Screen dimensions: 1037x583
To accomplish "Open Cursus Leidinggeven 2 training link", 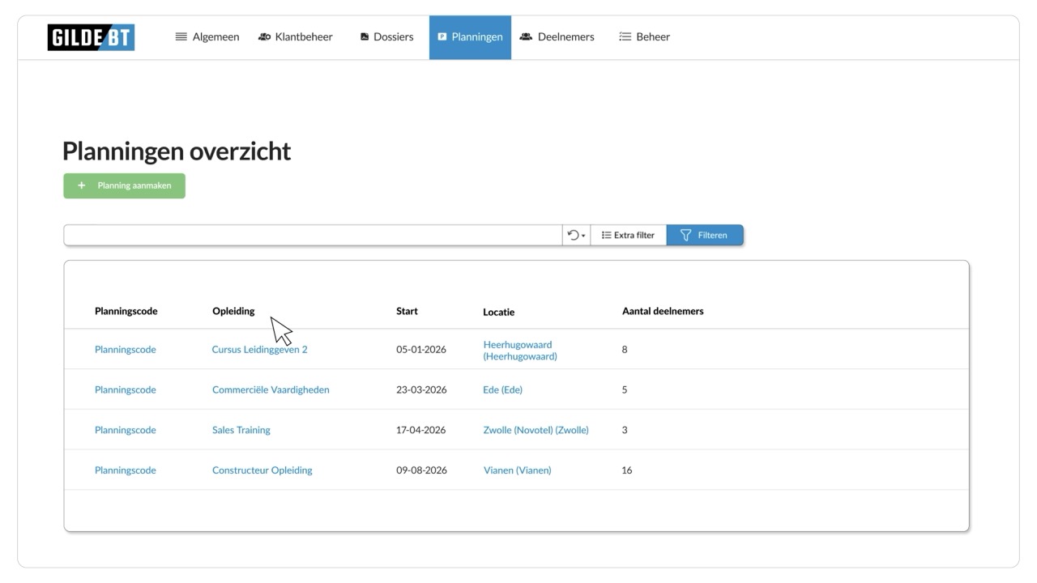I will [260, 350].
